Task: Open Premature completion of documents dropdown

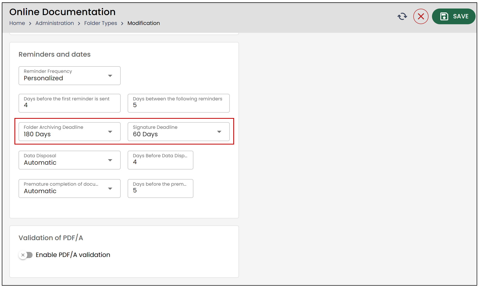Action: click(69, 188)
